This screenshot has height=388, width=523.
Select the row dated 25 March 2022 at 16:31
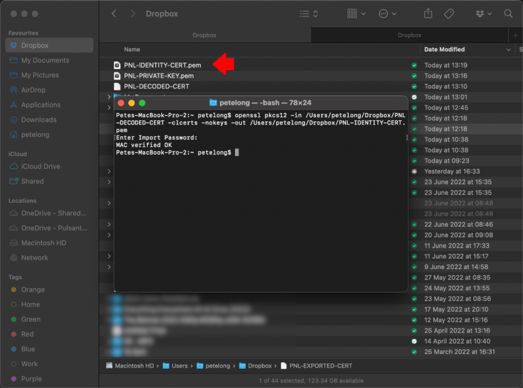311,352
